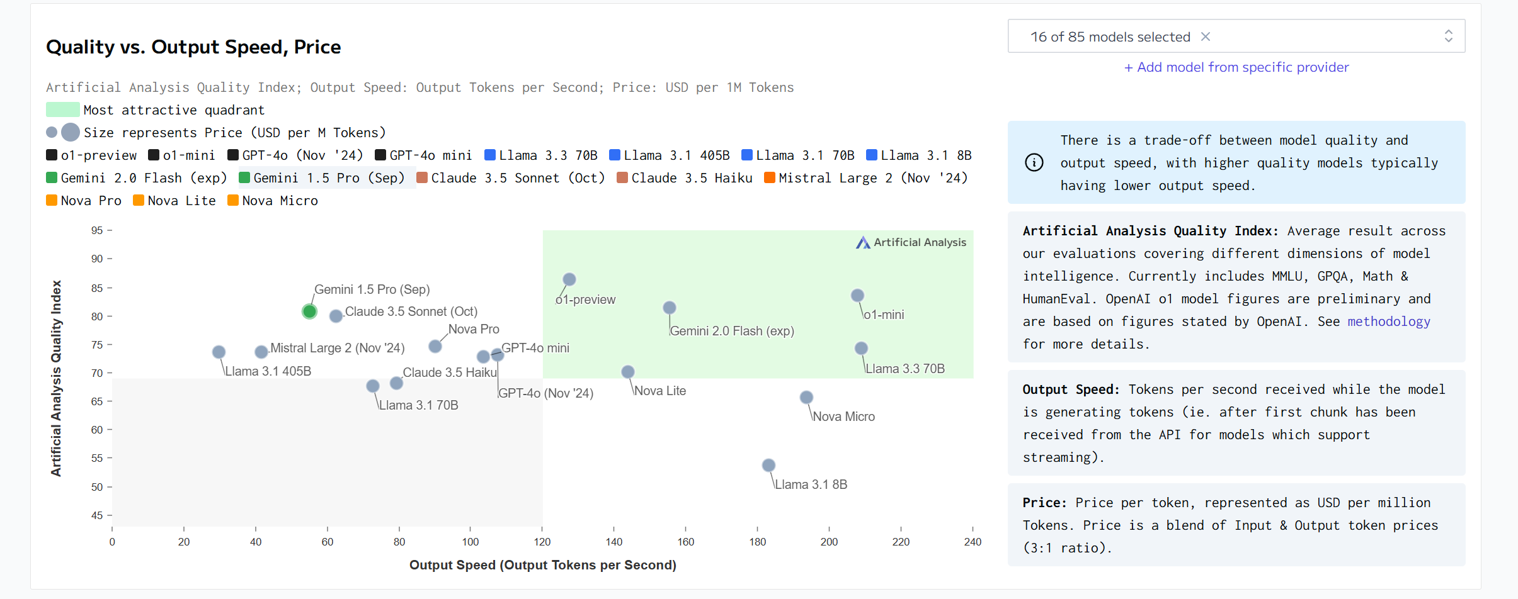Viewport: 1518px width, 599px height.
Task: Click the 'Most attractive quadrant' legend swatch
Action: (x=63, y=109)
